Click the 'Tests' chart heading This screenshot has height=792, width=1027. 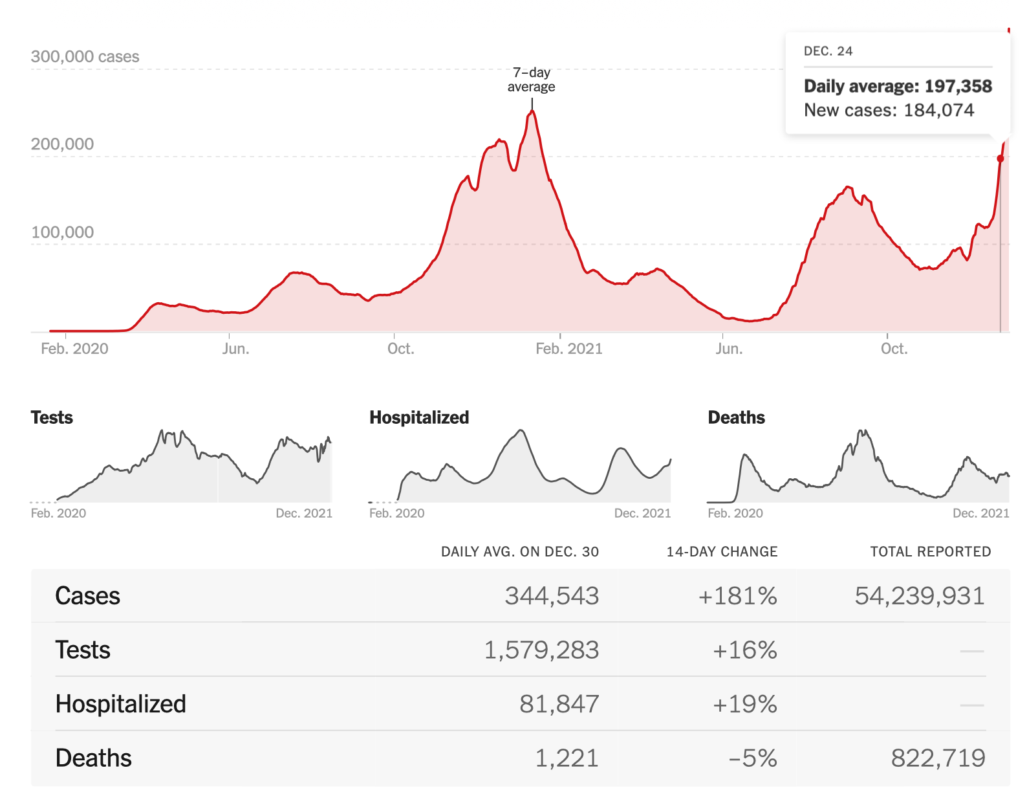tap(52, 417)
